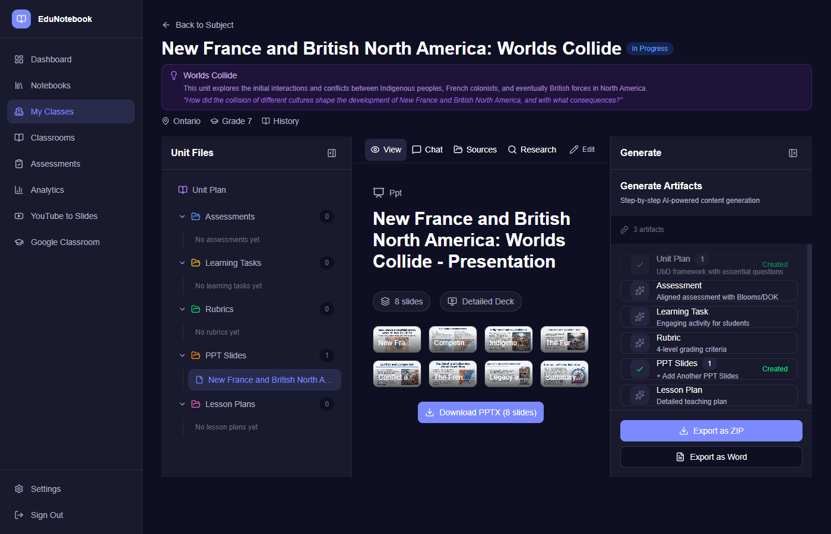Screen dimensions: 831x534
Task: Click the PPT Slides created checkmark
Action: [x=640, y=369]
